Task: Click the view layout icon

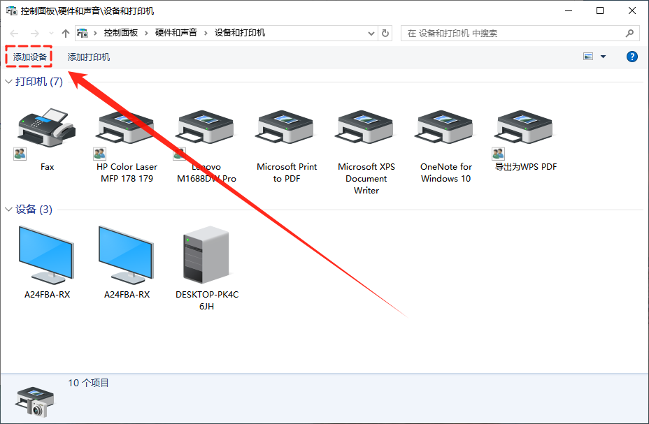Action: [588, 57]
